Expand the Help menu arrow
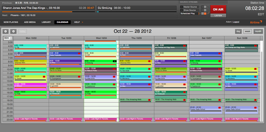Viewport: 266px width, 132px height. click(x=82, y=22)
